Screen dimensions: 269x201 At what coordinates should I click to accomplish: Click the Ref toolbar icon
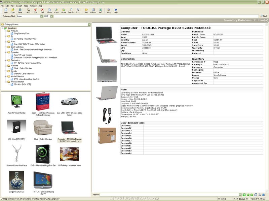pyautogui.click(x=100, y=11)
